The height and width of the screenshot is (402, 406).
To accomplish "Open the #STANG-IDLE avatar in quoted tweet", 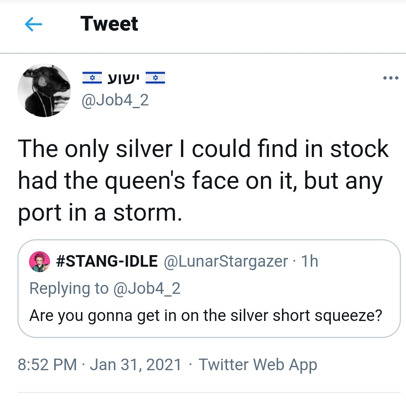I will [x=40, y=262].
